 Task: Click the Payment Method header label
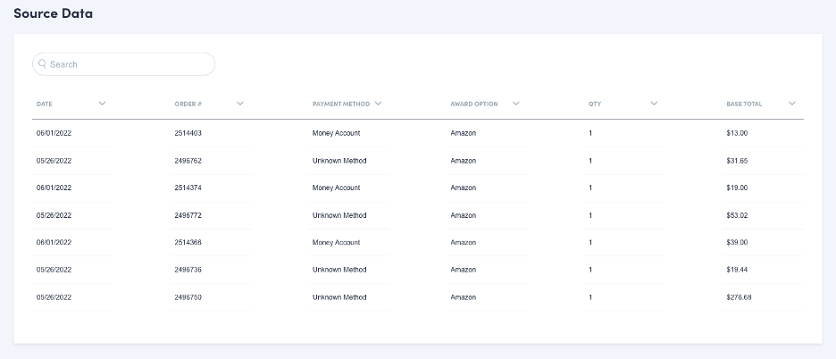(341, 104)
